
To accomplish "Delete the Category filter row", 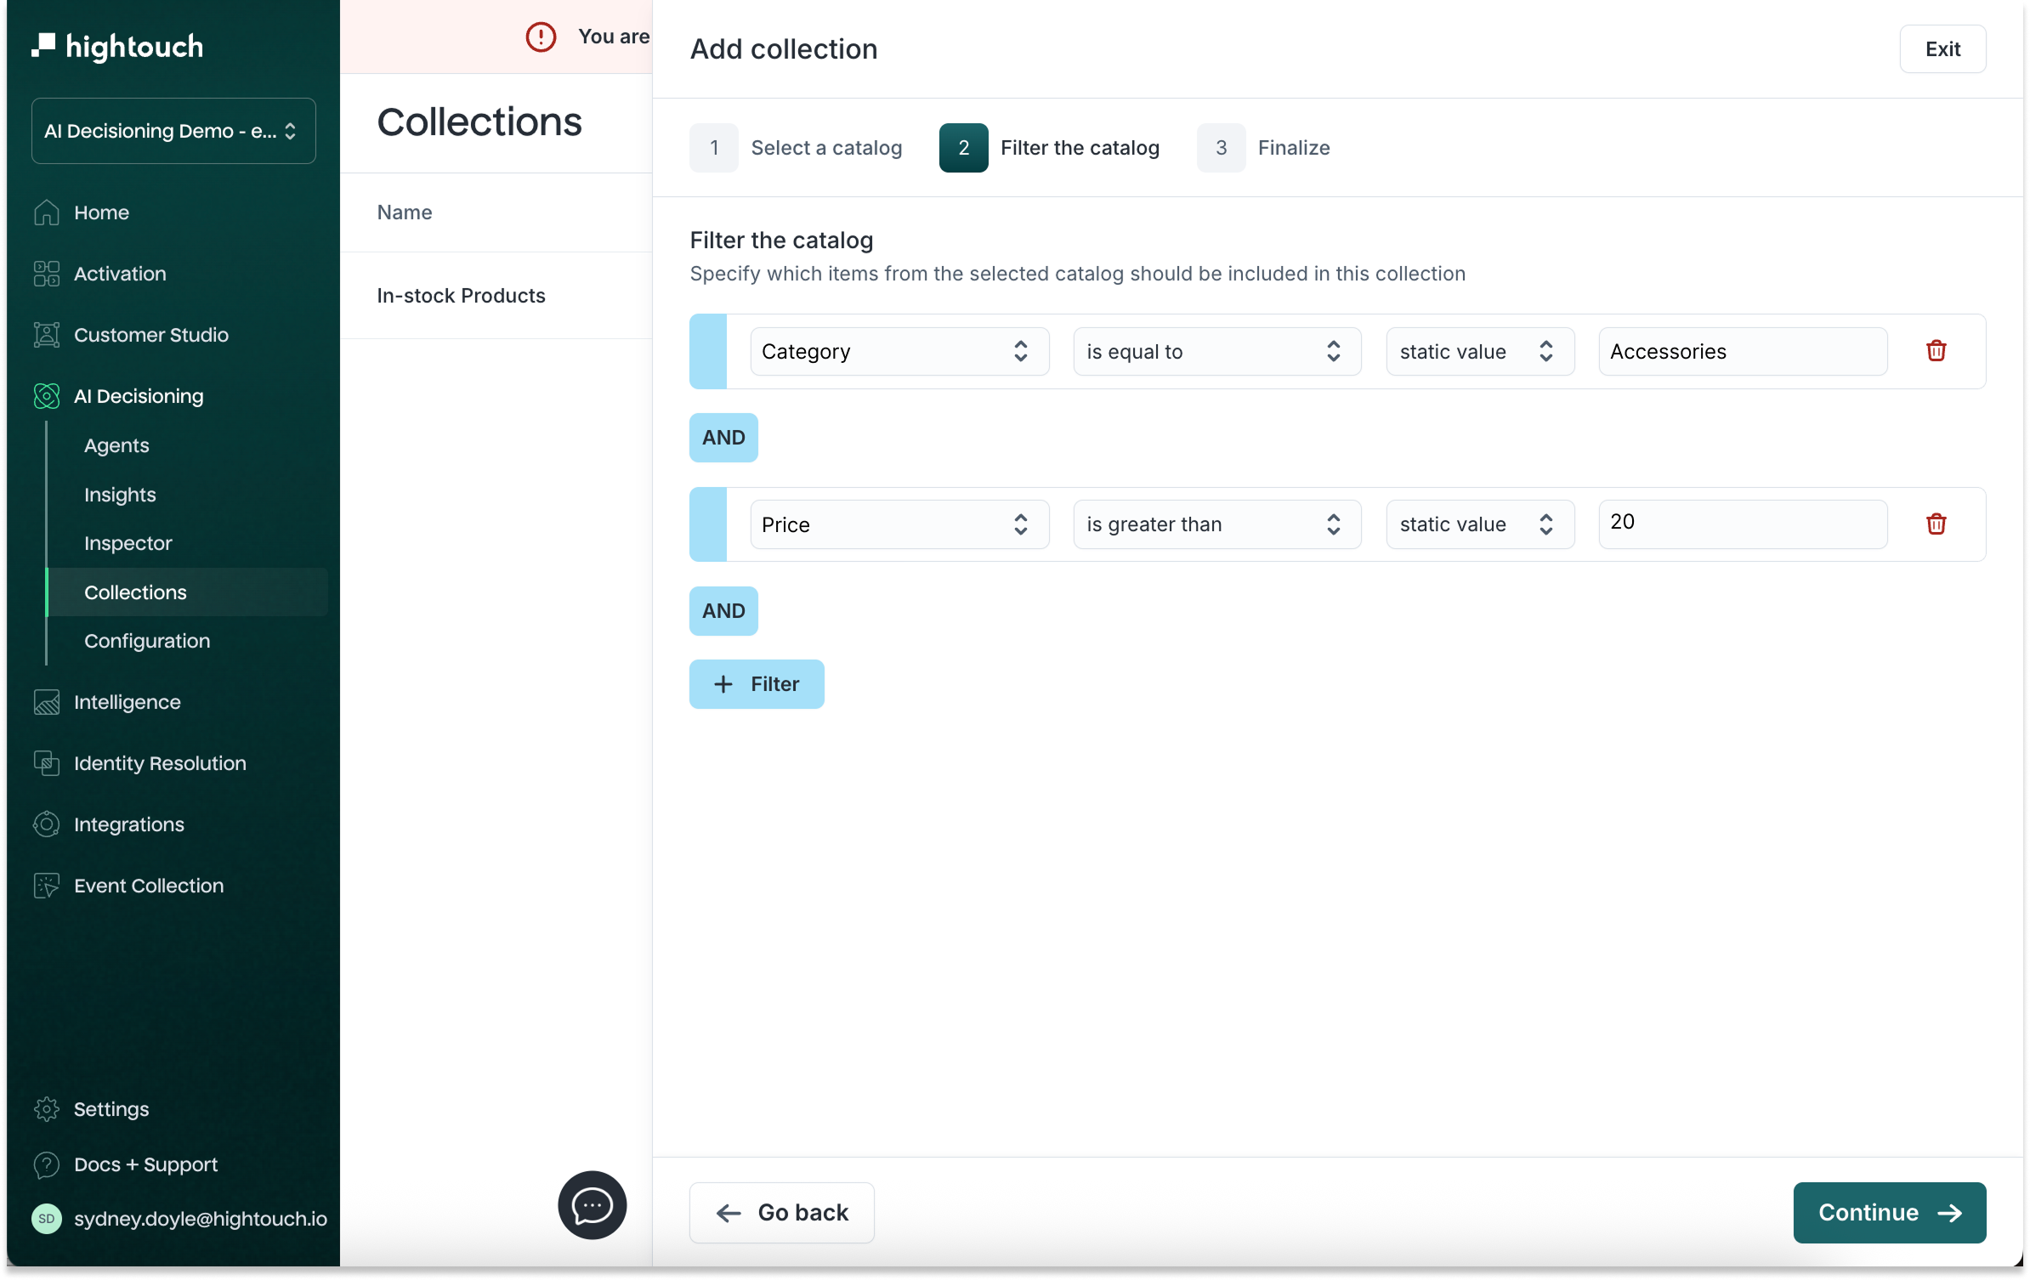I will tap(1936, 351).
